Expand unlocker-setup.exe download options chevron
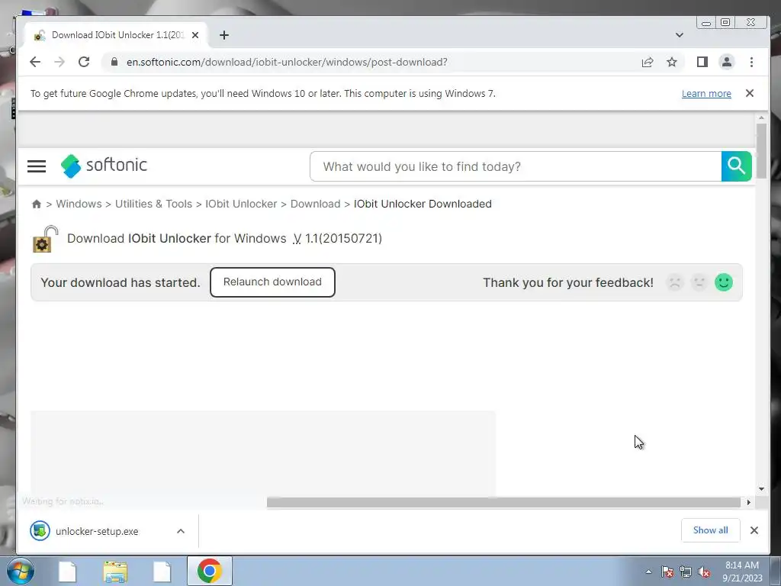The height and width of the screenshot is (586, 781). click(181, 531)
